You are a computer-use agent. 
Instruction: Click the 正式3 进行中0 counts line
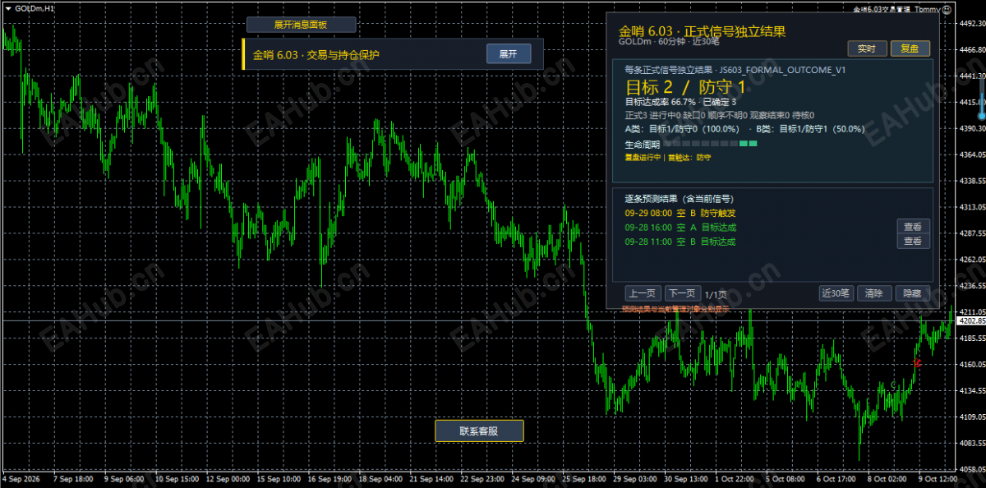(720, 115)
